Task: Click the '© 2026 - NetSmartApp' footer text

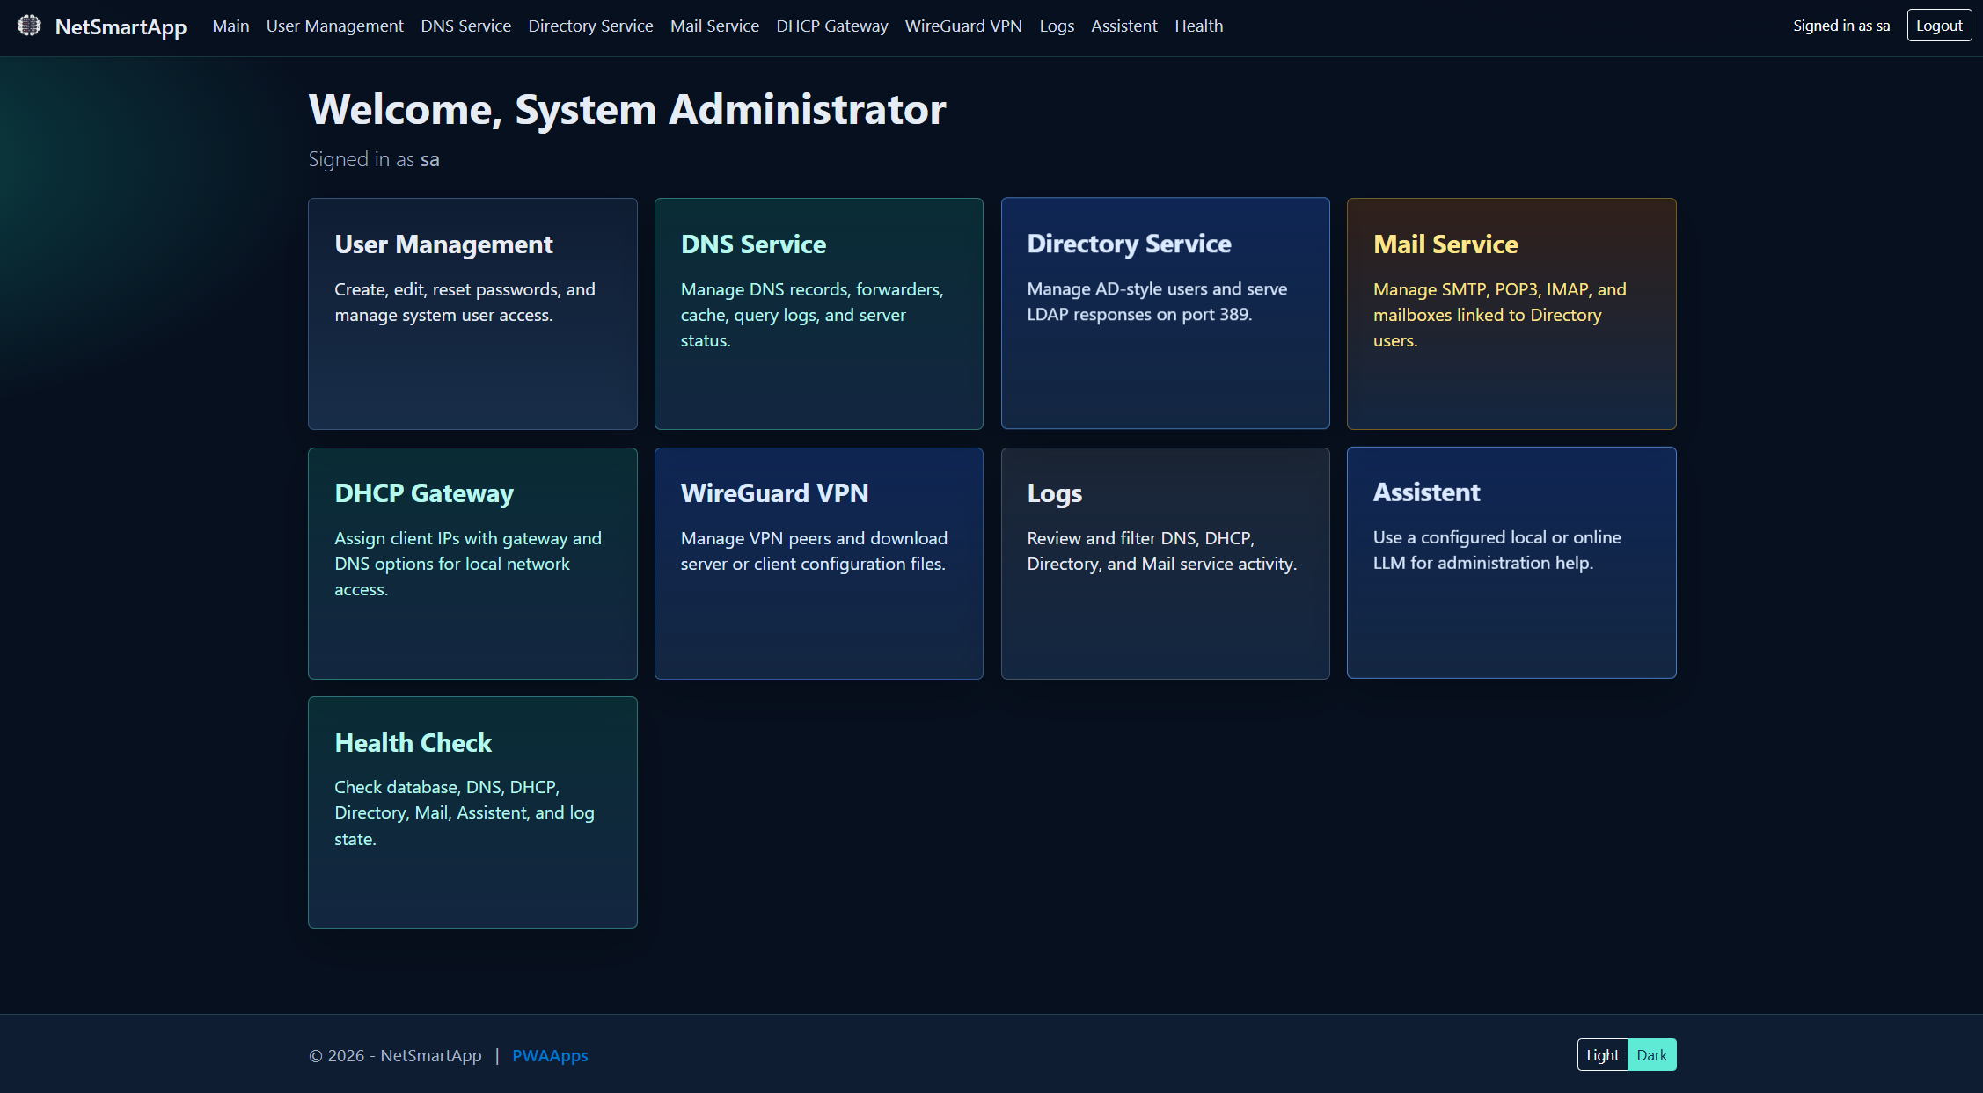Action: pyautogui.click(x=395, y=1055)
